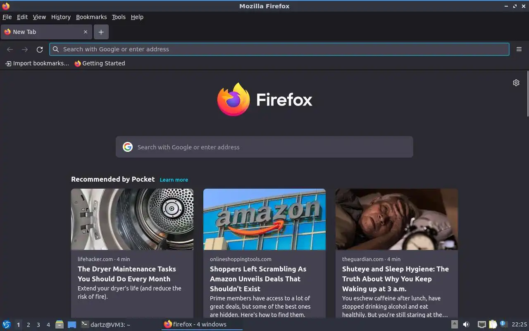Click the Learn more link beside Pocket
Viewport: 529px width, 331px height.
coord(174,180)
